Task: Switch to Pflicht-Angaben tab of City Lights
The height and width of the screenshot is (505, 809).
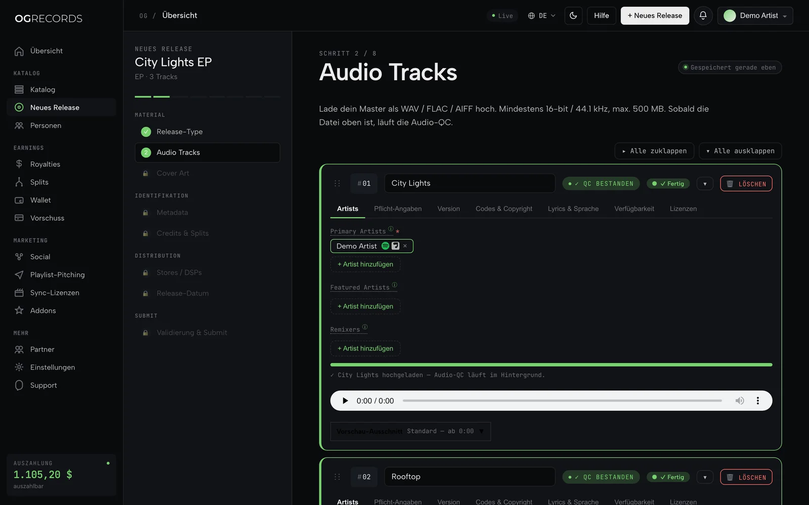Action: pos(398,209)
